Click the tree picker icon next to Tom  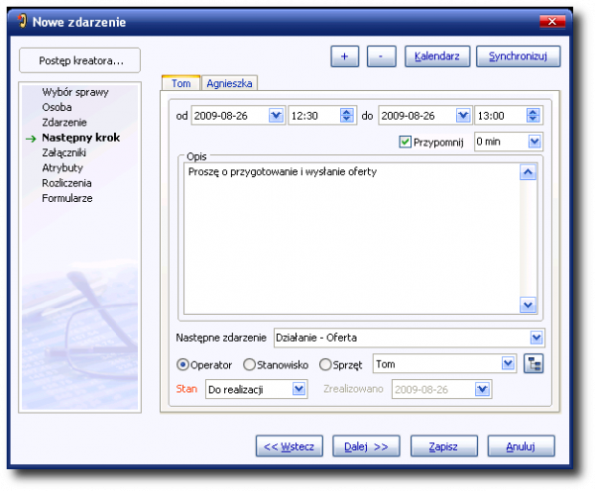pos(535,364)
